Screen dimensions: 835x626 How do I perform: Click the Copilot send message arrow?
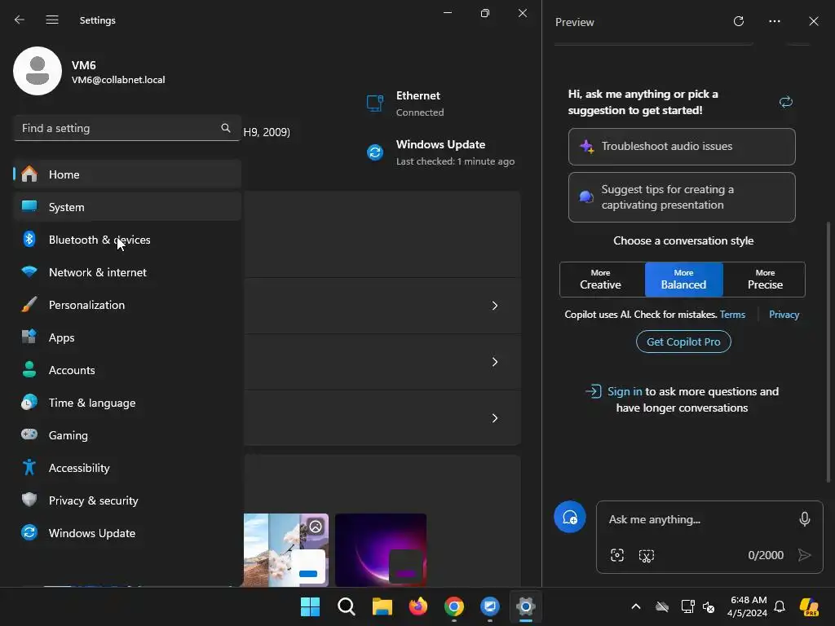coord(804,555)
